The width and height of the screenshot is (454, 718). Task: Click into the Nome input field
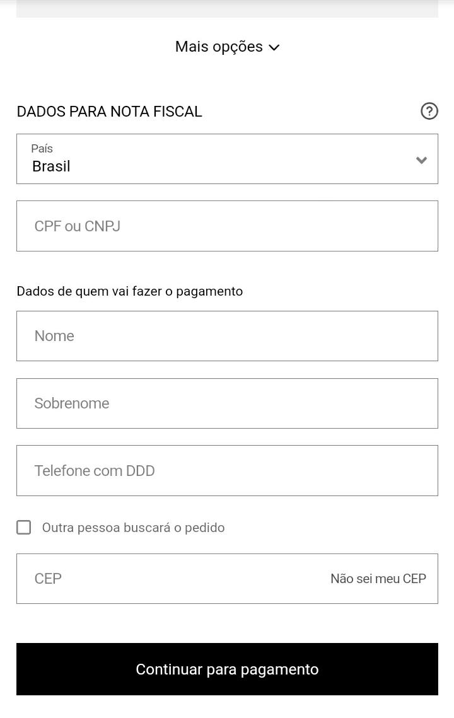227,336
